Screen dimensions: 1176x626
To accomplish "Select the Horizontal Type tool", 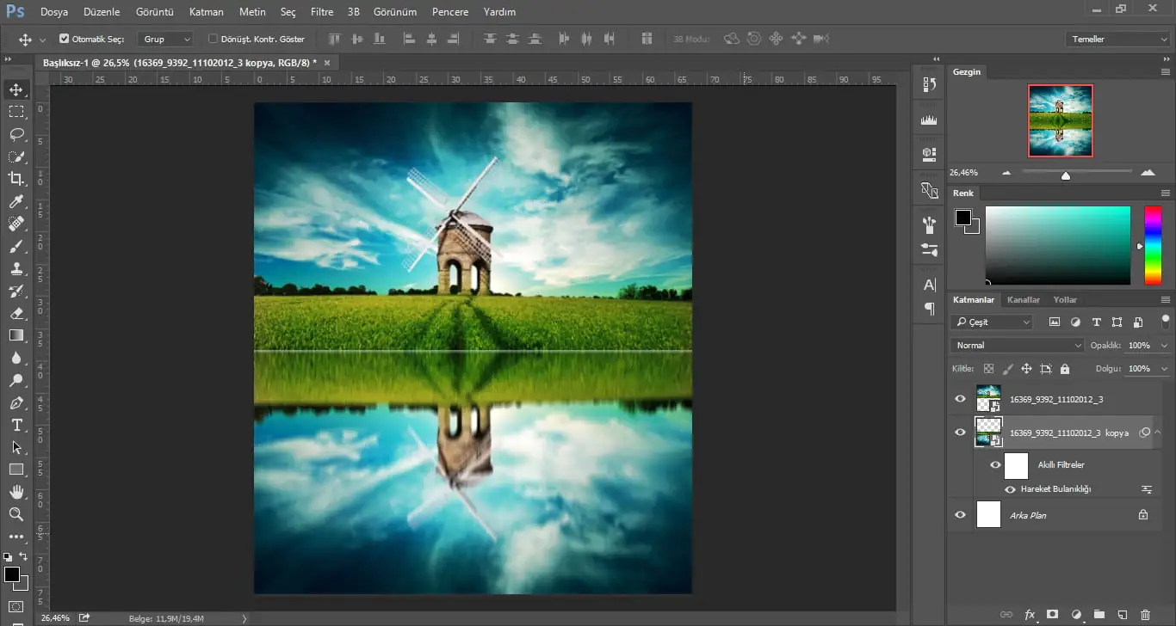I will pos(16,425).
